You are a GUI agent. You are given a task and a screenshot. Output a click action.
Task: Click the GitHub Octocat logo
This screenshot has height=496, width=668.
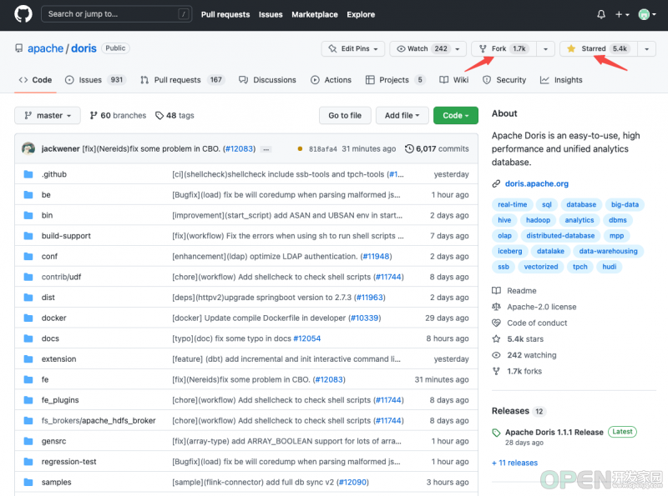[x=23, y=14]
